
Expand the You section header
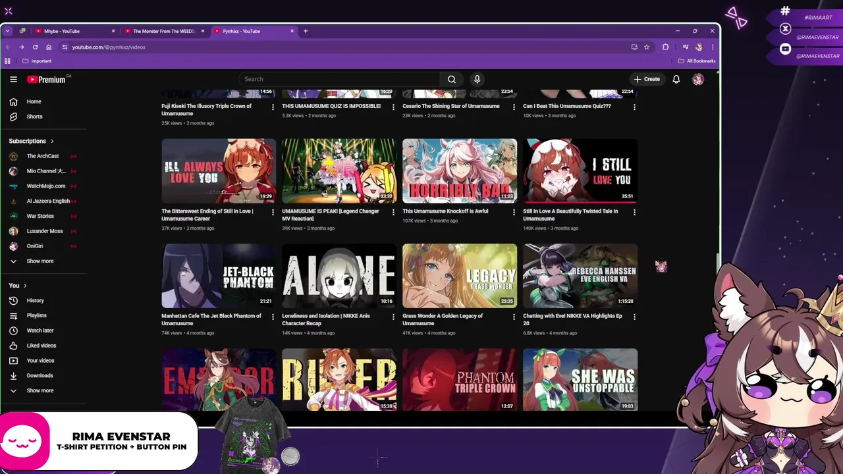tap(18, 286)
